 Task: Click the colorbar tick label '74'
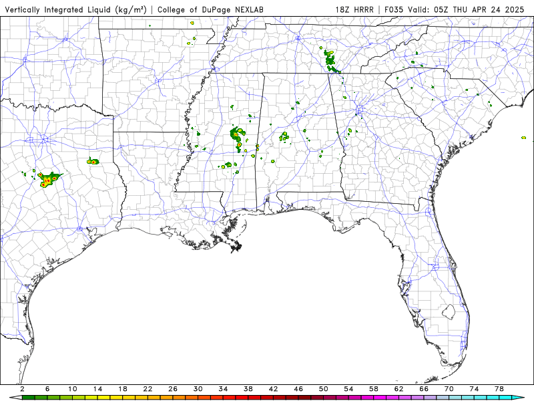pos(475,389)
